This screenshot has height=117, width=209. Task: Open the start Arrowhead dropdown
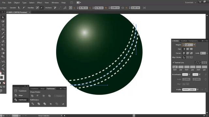(x=189, y=74)
